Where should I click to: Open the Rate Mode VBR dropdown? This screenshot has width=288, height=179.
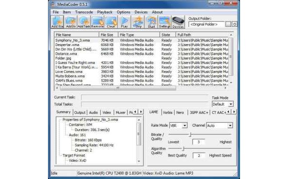[x=178, y=125]
